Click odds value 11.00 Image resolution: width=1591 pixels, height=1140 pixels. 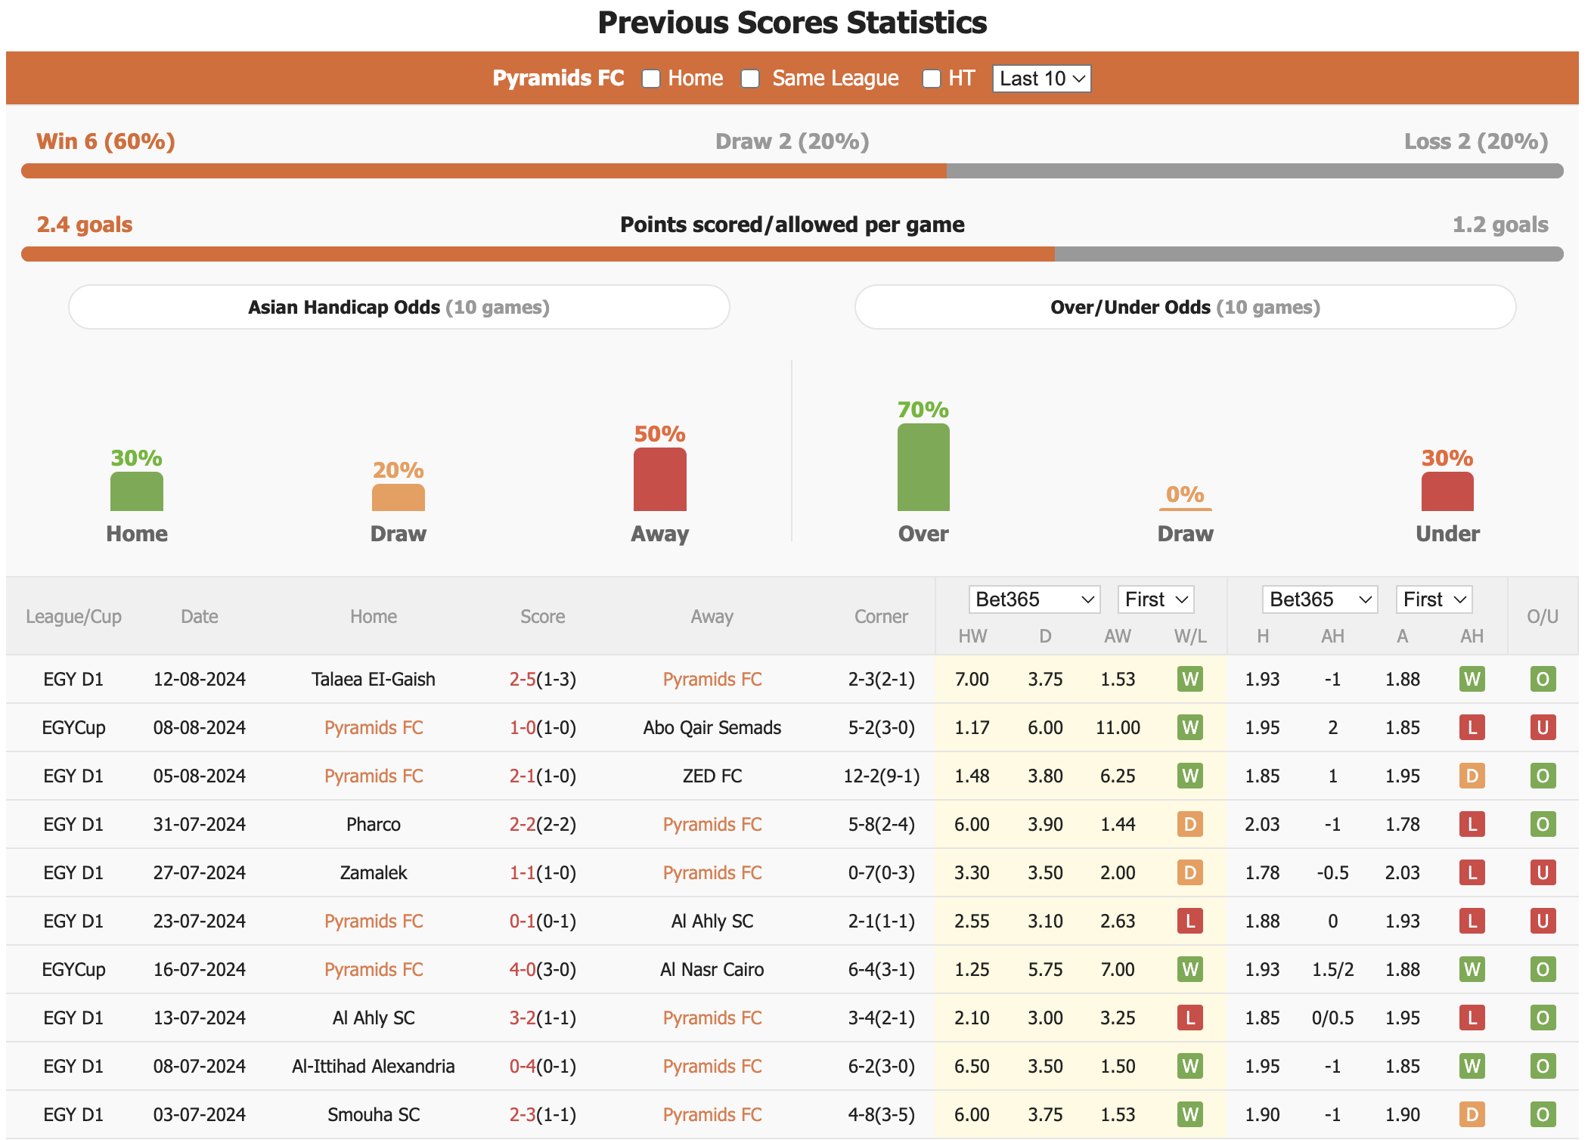point(1118,727)
